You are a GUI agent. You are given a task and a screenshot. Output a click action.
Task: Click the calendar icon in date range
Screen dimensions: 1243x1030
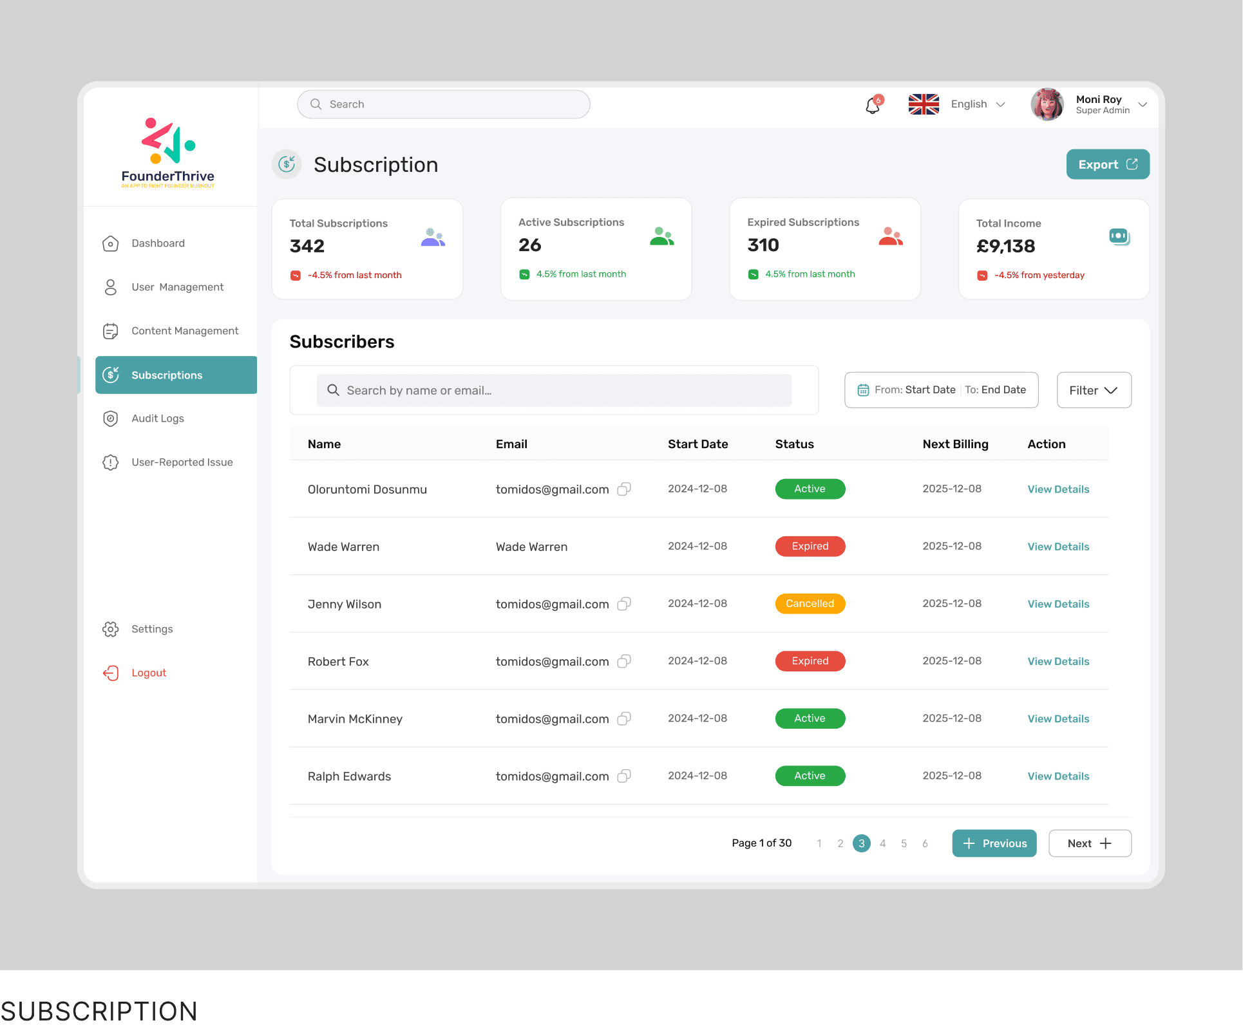point(863,390)
